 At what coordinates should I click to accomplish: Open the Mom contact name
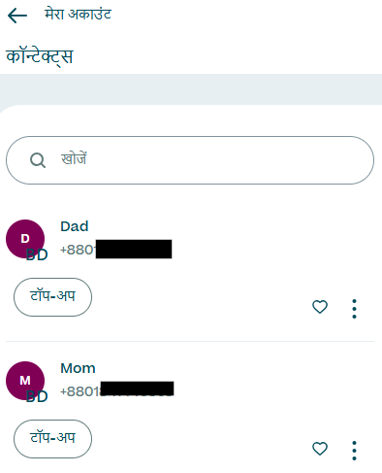78,368
